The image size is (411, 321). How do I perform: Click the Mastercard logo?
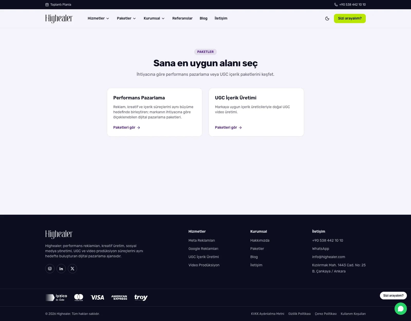point(79,297)
